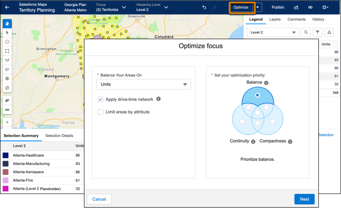Select the center all-three priority radio
Viewport: 341px width, 208px height.
tap(257, 113)
